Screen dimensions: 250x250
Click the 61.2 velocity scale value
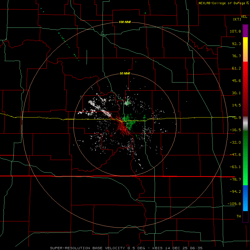tap(236, 68)
